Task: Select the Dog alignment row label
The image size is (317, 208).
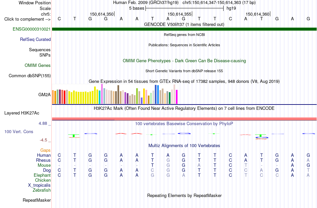Action: click(47, 170)
